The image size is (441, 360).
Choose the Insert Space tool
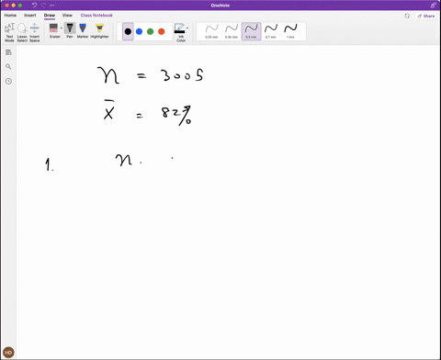(x=35, y=32)
